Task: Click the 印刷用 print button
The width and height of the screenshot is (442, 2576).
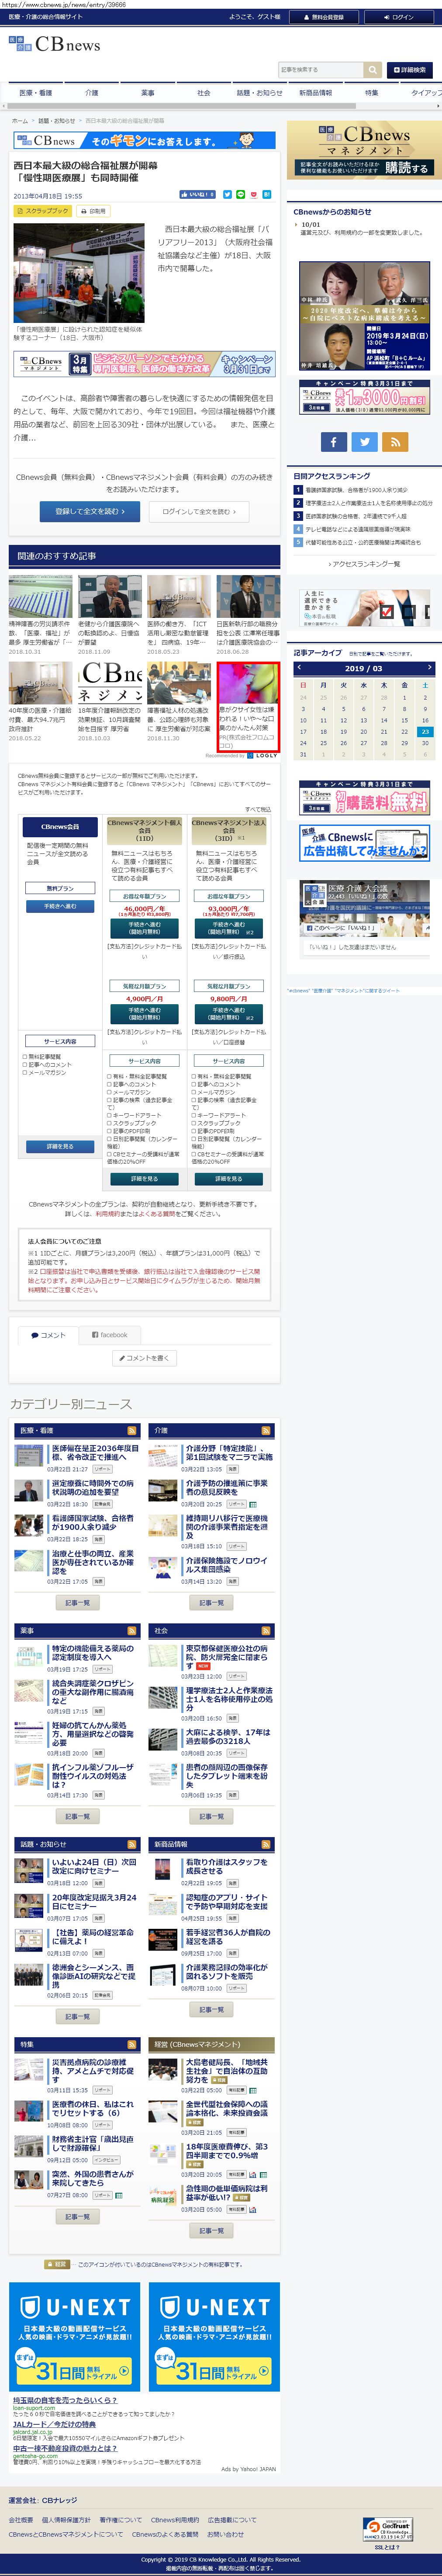Action: point(94,211)
